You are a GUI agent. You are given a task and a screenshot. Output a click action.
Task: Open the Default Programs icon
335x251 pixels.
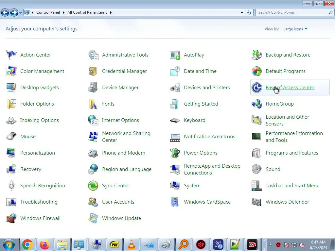(x=256, y=71)
